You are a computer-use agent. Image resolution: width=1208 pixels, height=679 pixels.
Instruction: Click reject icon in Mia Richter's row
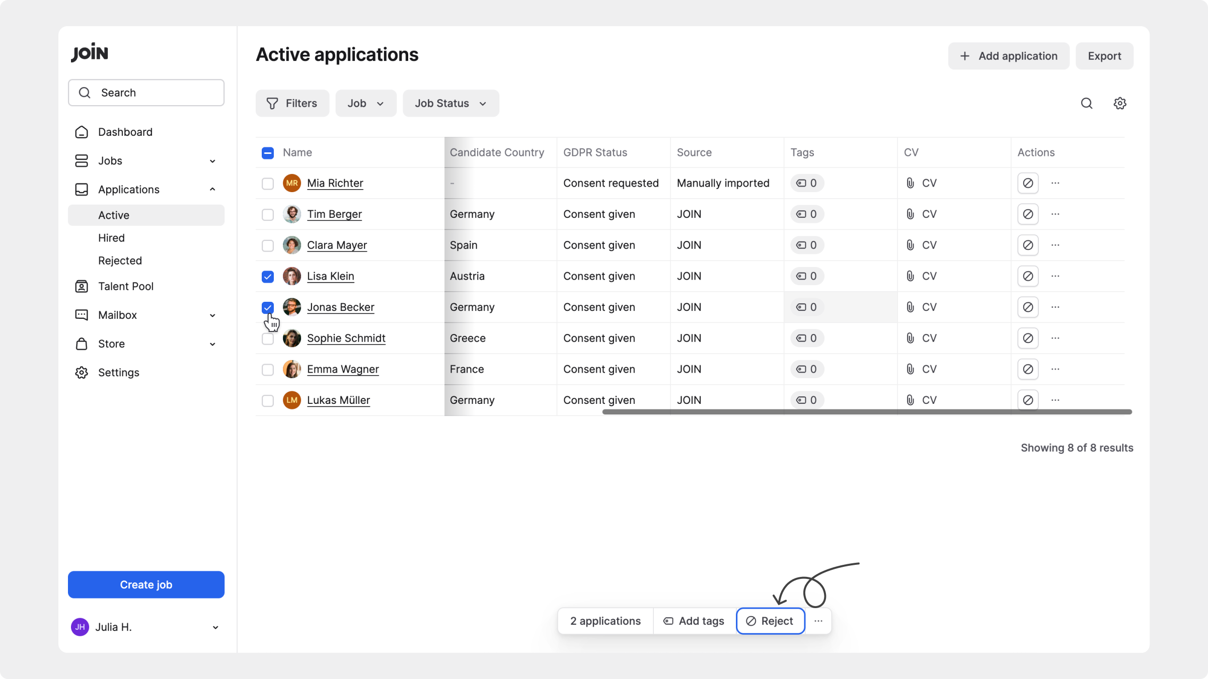click(x=1028, y=183)
